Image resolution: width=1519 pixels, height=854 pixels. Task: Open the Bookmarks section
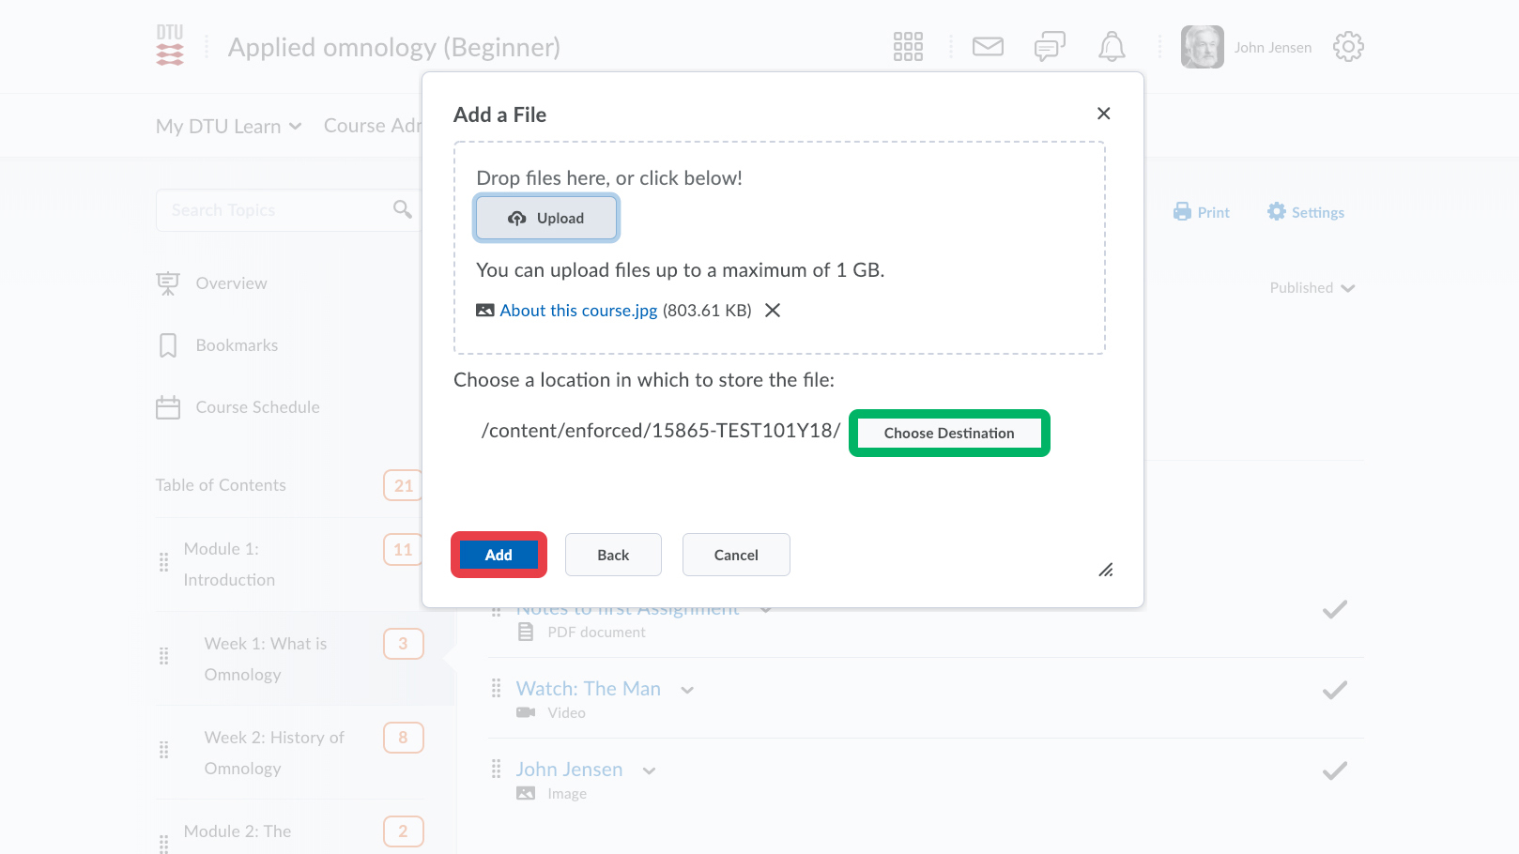[x=236, y=345]
